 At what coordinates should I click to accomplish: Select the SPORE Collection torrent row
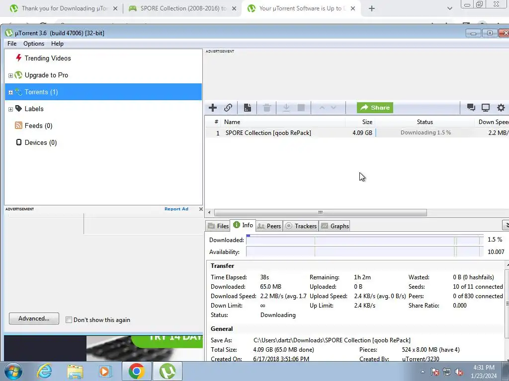point(357,133)
